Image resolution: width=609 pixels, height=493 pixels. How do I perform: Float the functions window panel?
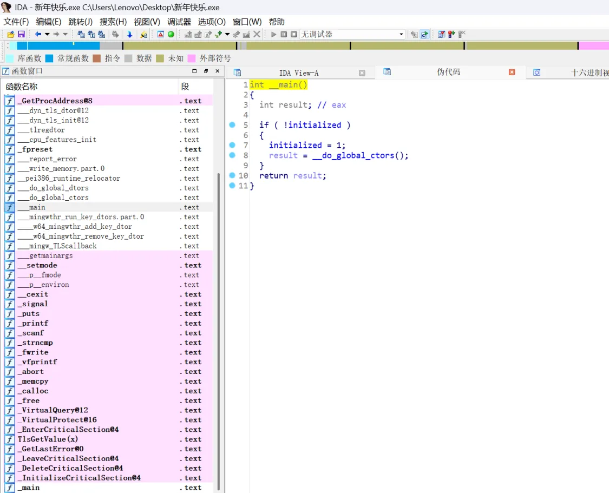tap(206, 71)
